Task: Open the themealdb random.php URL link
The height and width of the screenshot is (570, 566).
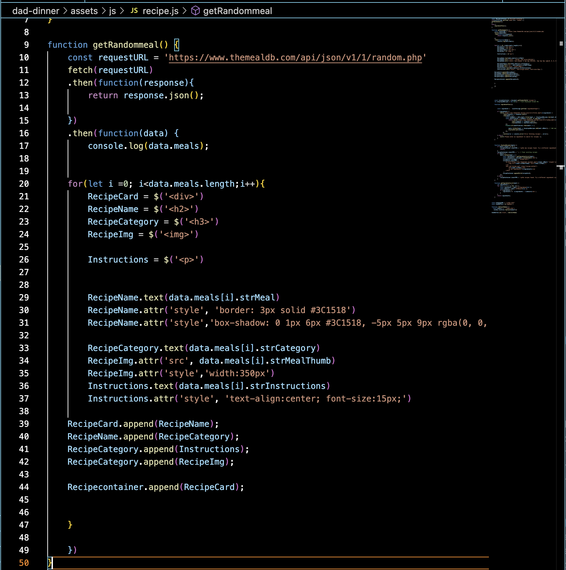Action: tap(295, 58)
